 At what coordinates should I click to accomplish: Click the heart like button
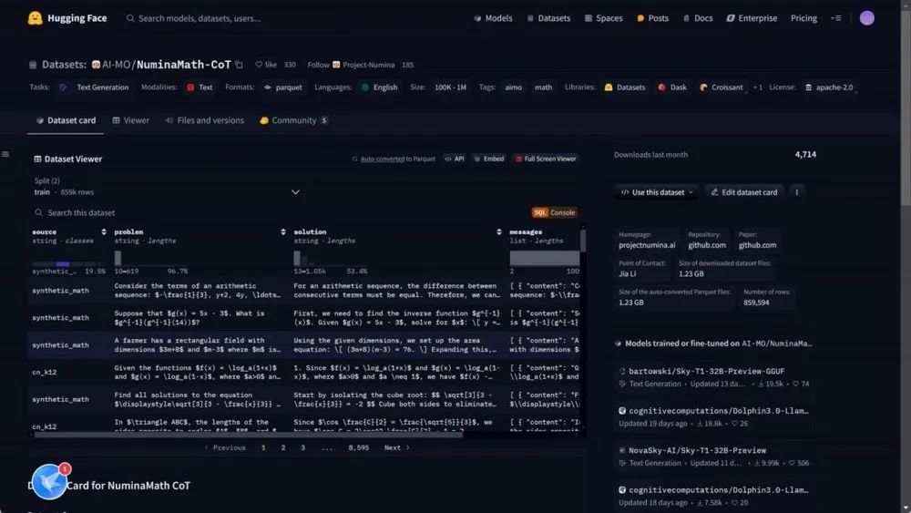pos(266,65)
